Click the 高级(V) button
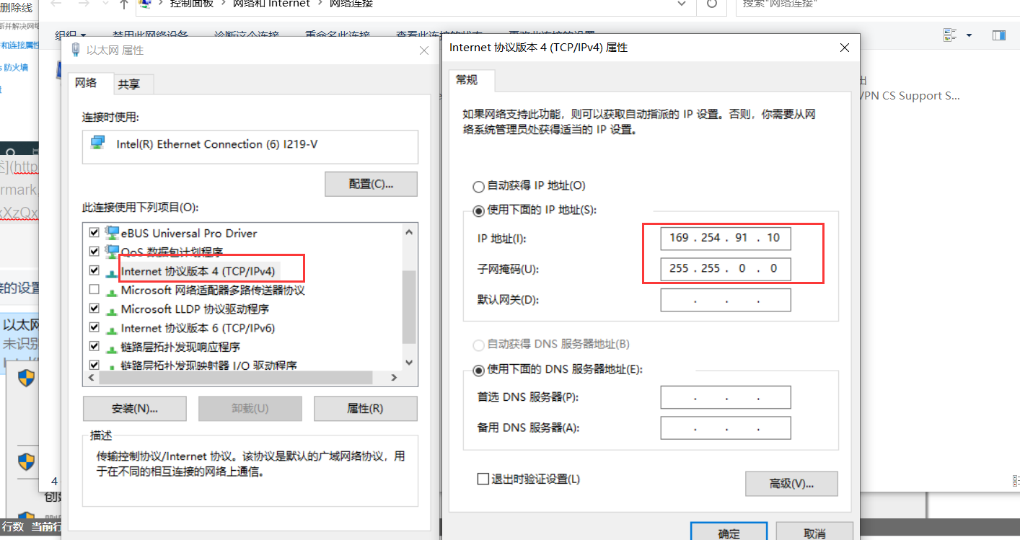 click(791, 484)
